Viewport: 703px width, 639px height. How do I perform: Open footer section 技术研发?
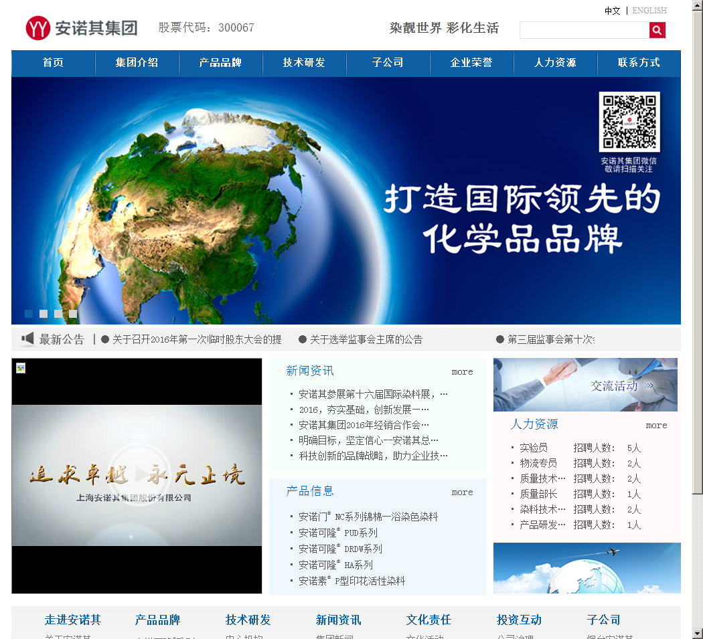[248, 620]
